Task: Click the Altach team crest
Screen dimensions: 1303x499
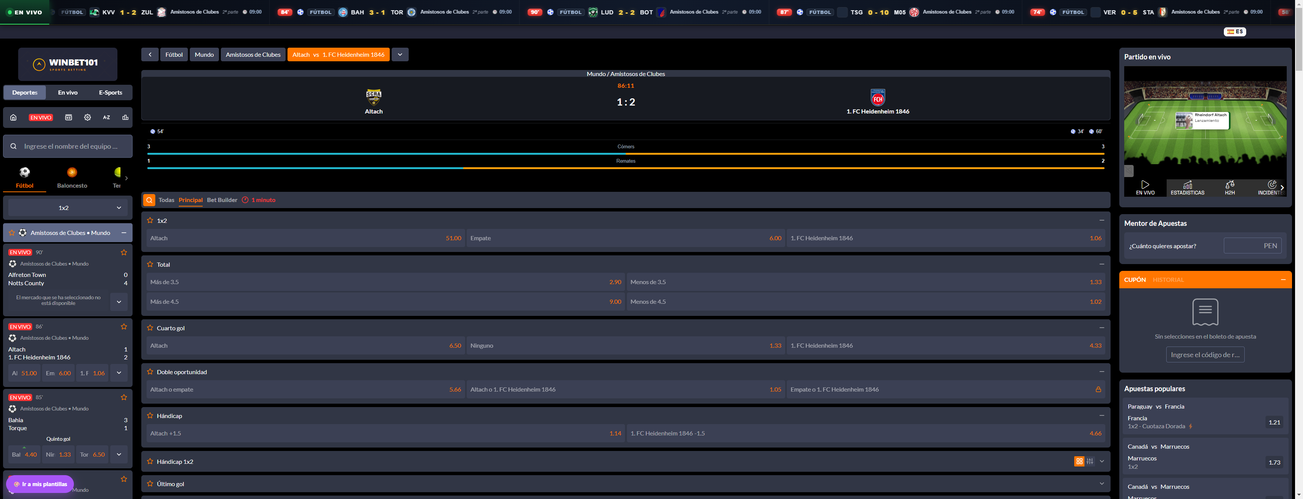Action: (374, 97)
